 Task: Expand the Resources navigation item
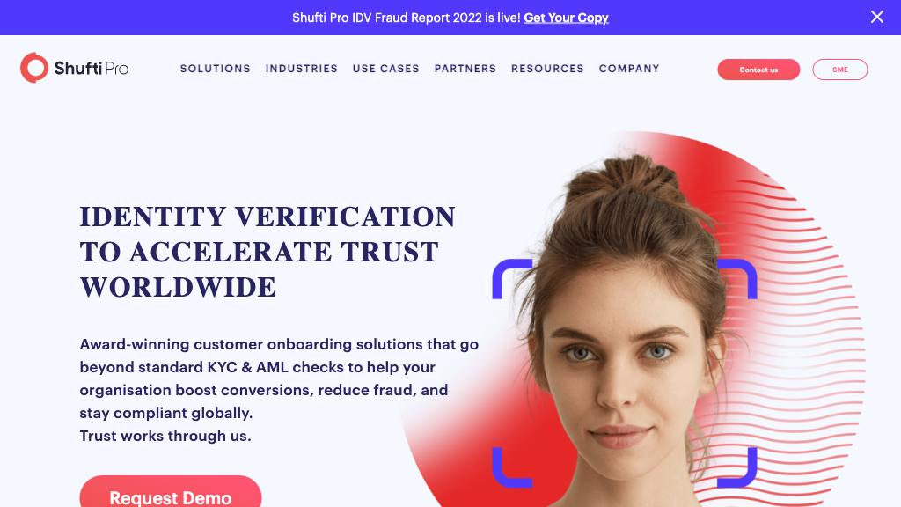(x=547, y=69)
